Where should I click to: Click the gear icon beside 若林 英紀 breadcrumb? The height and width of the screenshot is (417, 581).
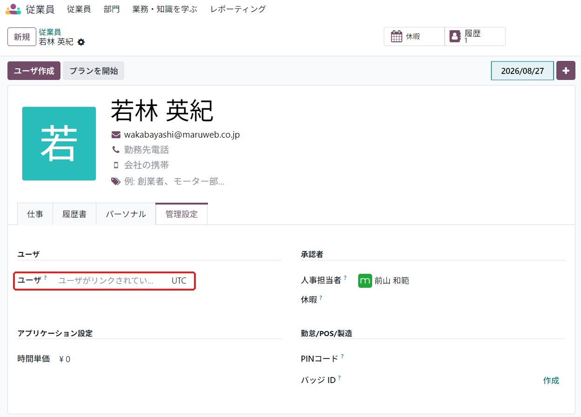tap(81, 42)
